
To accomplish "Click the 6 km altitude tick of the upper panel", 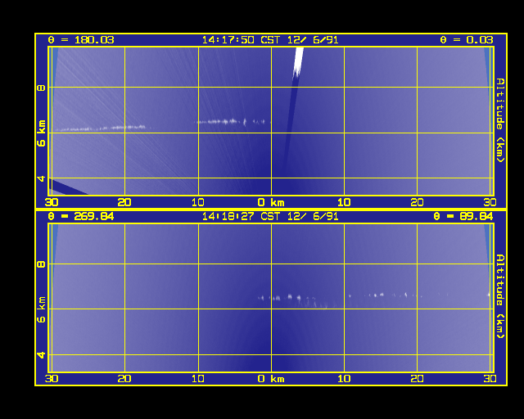I will pyautogui.click(x=41, y=133).
